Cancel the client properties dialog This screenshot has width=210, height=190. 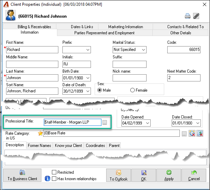[x=194, y=175]
